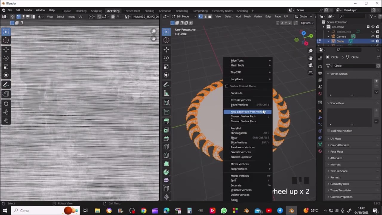Image resolution: width=382 pixels, height=215 pixels.
Task: Open the LoopTools submenu
Action: click(x=247, y=79)
